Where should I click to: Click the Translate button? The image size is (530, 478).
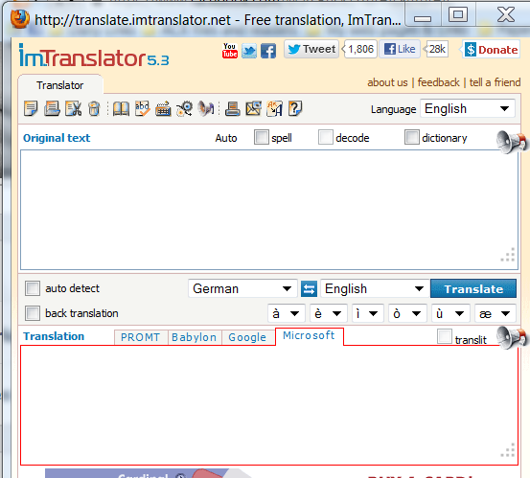(x=473, y=288)
